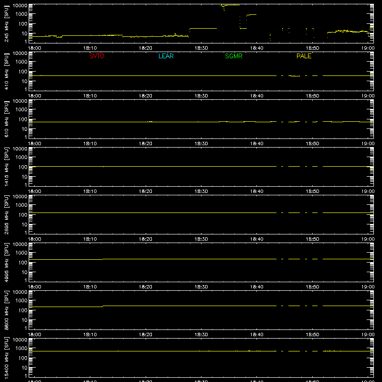Click the 8800 MHz panel's 19:00 time label
382x382 pixels.
click(368, 335)
